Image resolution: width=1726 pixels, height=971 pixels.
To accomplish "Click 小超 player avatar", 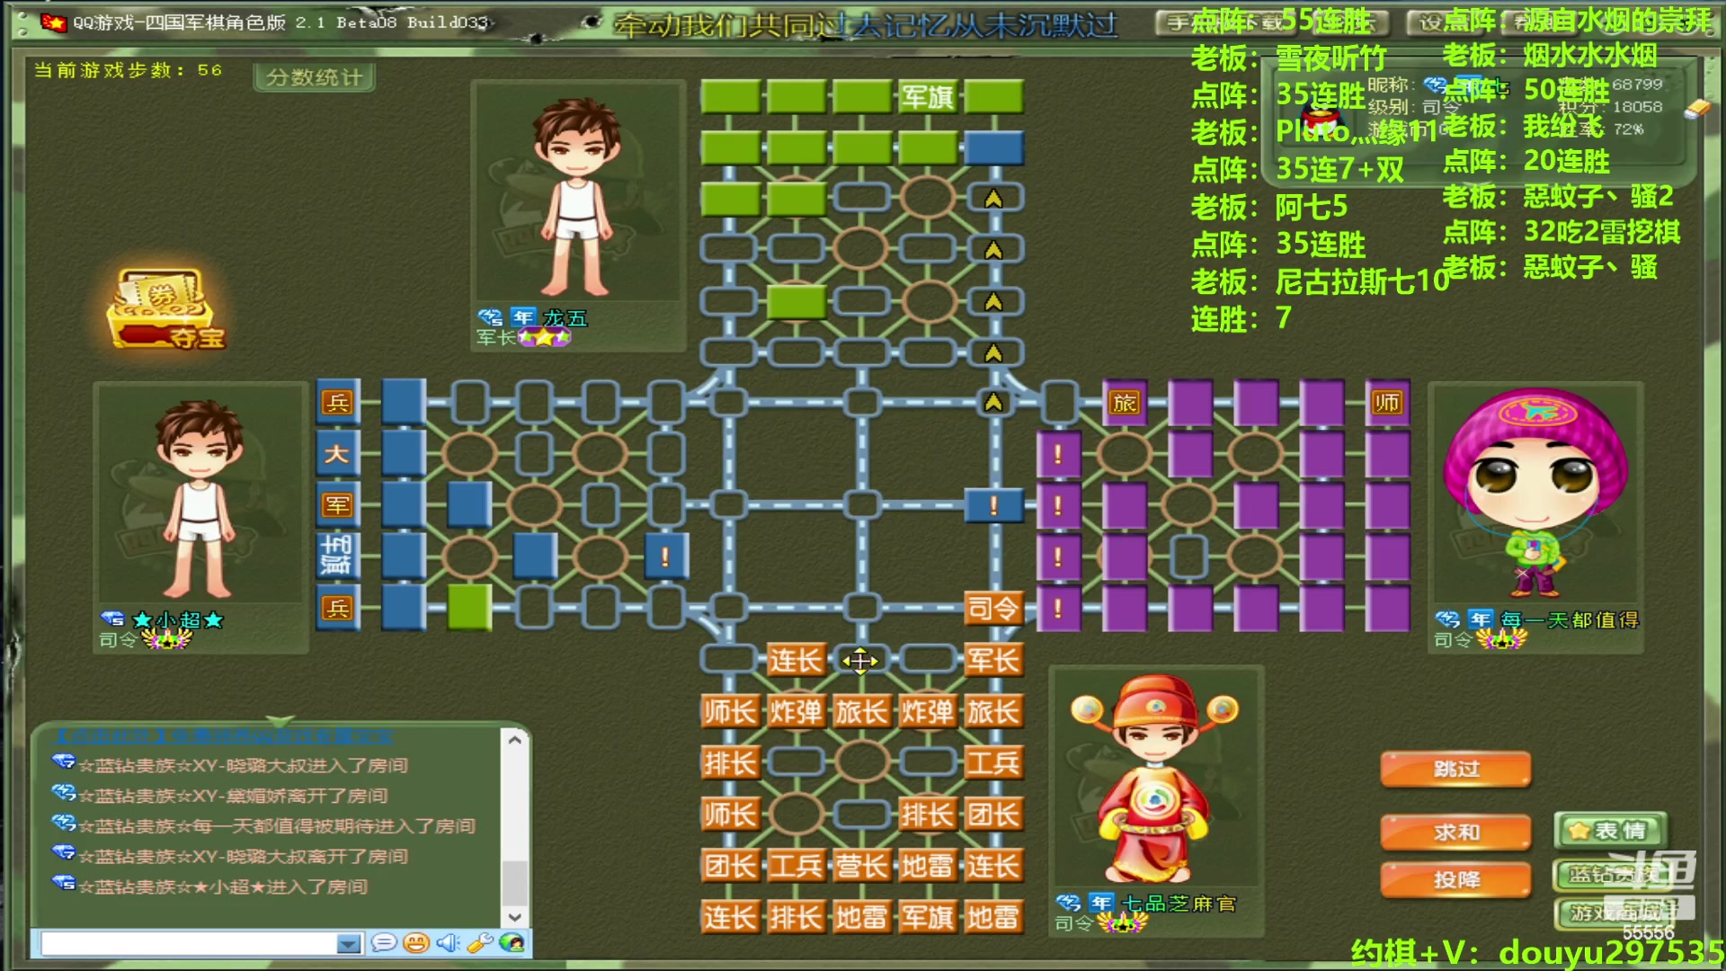I will pyautogui.click(x=200, y=497).
